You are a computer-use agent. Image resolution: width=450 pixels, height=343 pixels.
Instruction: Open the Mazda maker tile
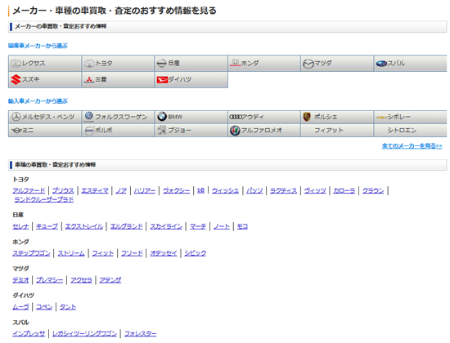(337, 64)
